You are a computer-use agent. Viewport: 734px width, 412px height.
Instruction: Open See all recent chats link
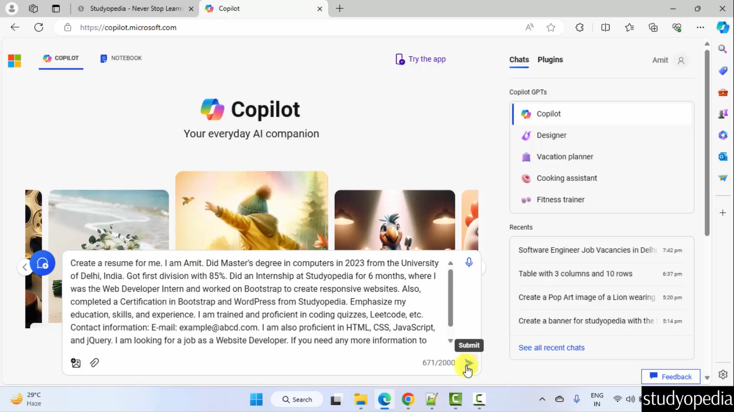[x=551, y=348]
